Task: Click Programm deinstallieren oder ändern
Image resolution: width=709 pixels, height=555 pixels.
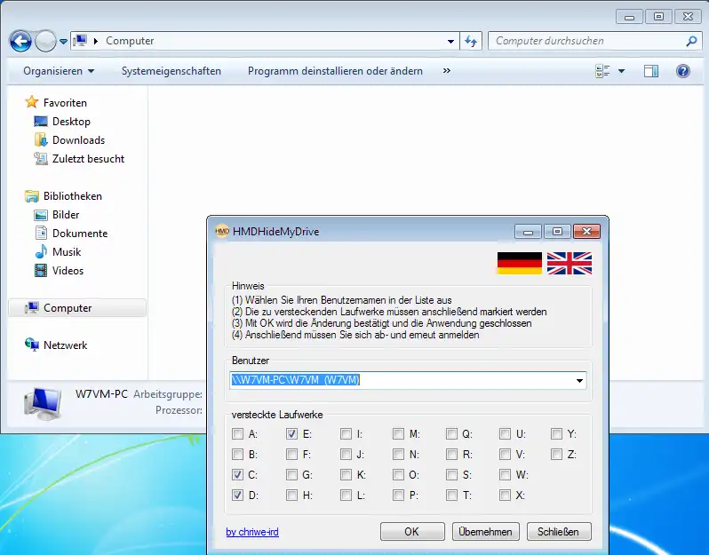Action: tap(335, 71)
